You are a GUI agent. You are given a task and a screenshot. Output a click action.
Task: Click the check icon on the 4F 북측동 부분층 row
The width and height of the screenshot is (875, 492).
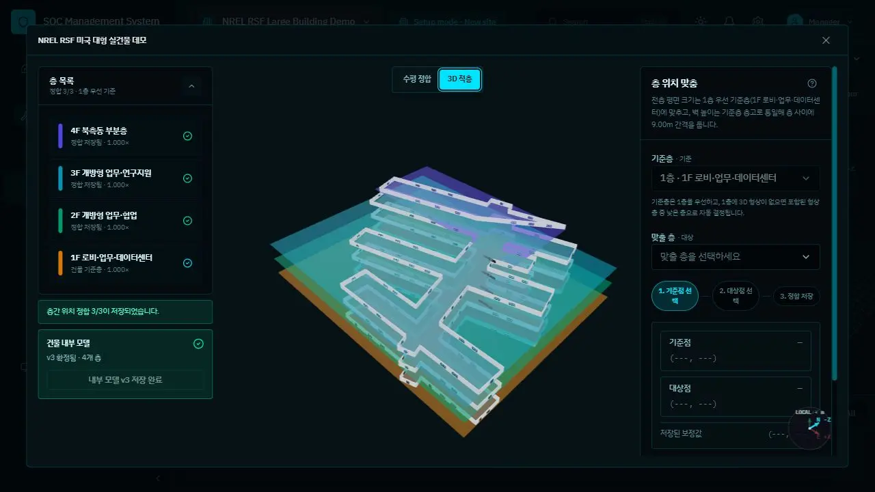(187, 136)
